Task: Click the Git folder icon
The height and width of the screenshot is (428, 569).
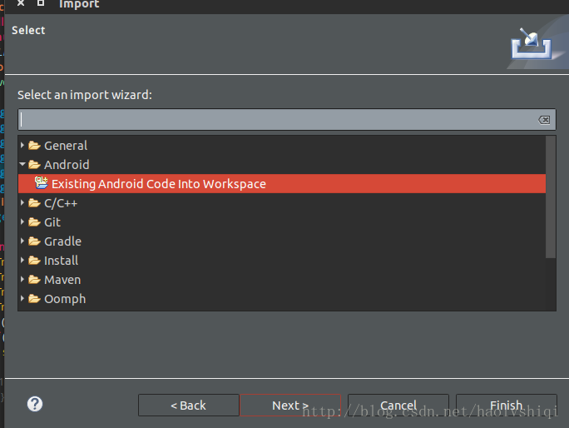Action: (x=34, y=222)
